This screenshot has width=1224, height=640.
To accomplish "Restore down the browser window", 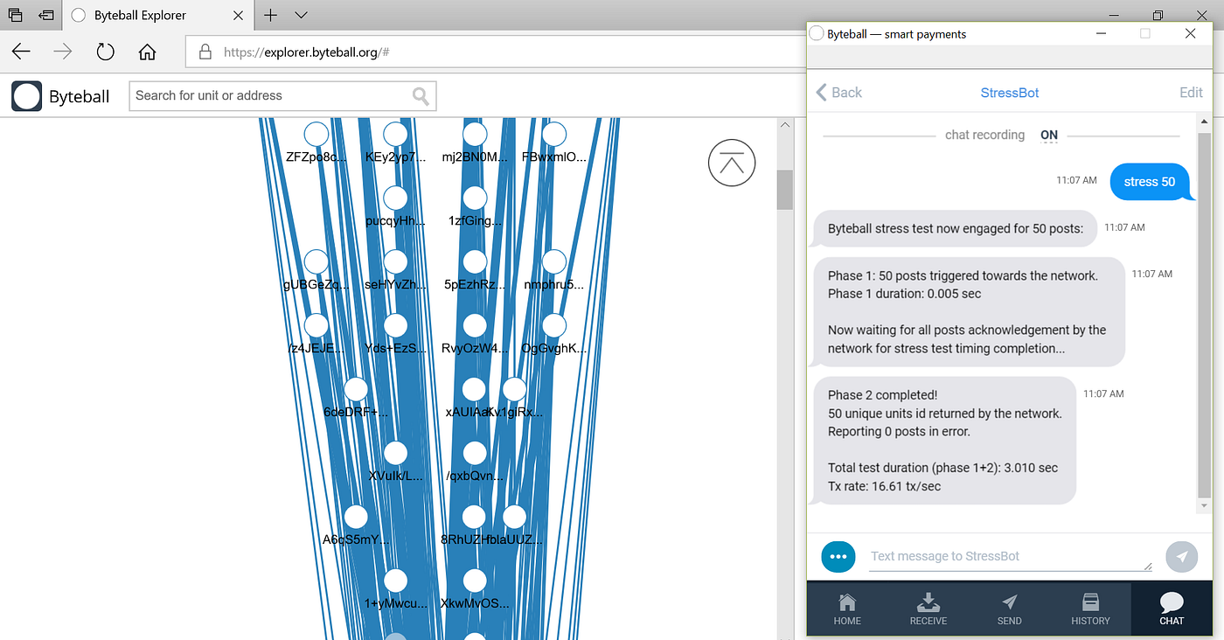I will (1158, 15).
